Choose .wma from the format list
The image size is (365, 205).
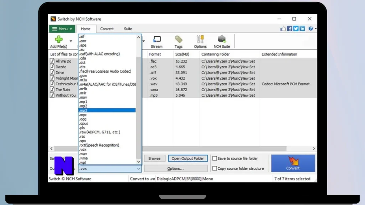coord(107,158)
